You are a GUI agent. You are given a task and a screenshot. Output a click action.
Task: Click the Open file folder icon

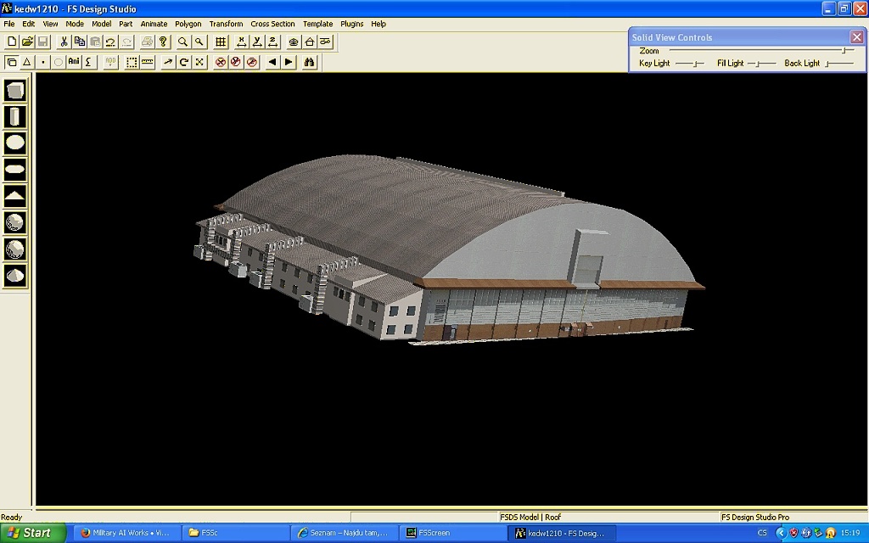click(27, 42)
